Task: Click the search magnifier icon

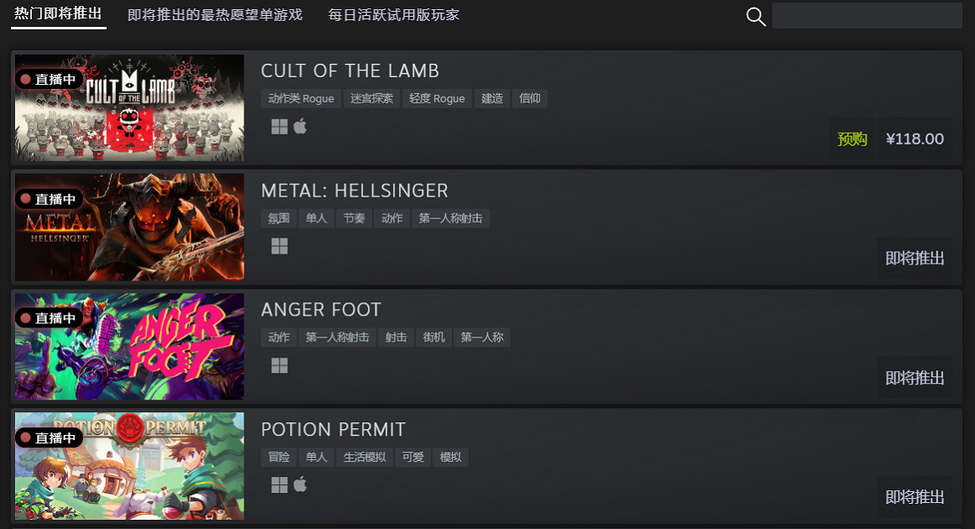Action: 756,16
